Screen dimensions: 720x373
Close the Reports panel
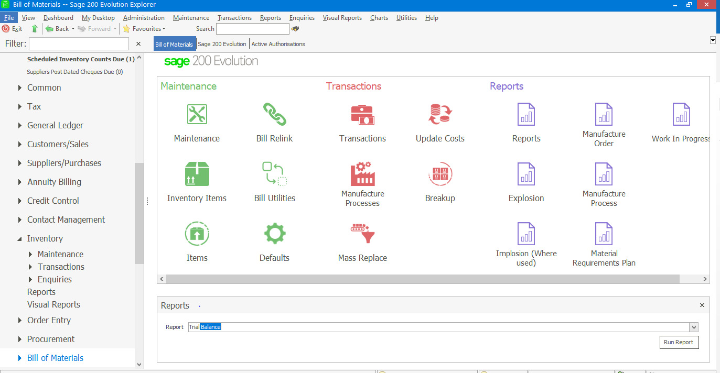pos(702,305)
